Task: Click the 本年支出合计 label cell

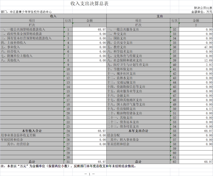Action: click(138, 131)
